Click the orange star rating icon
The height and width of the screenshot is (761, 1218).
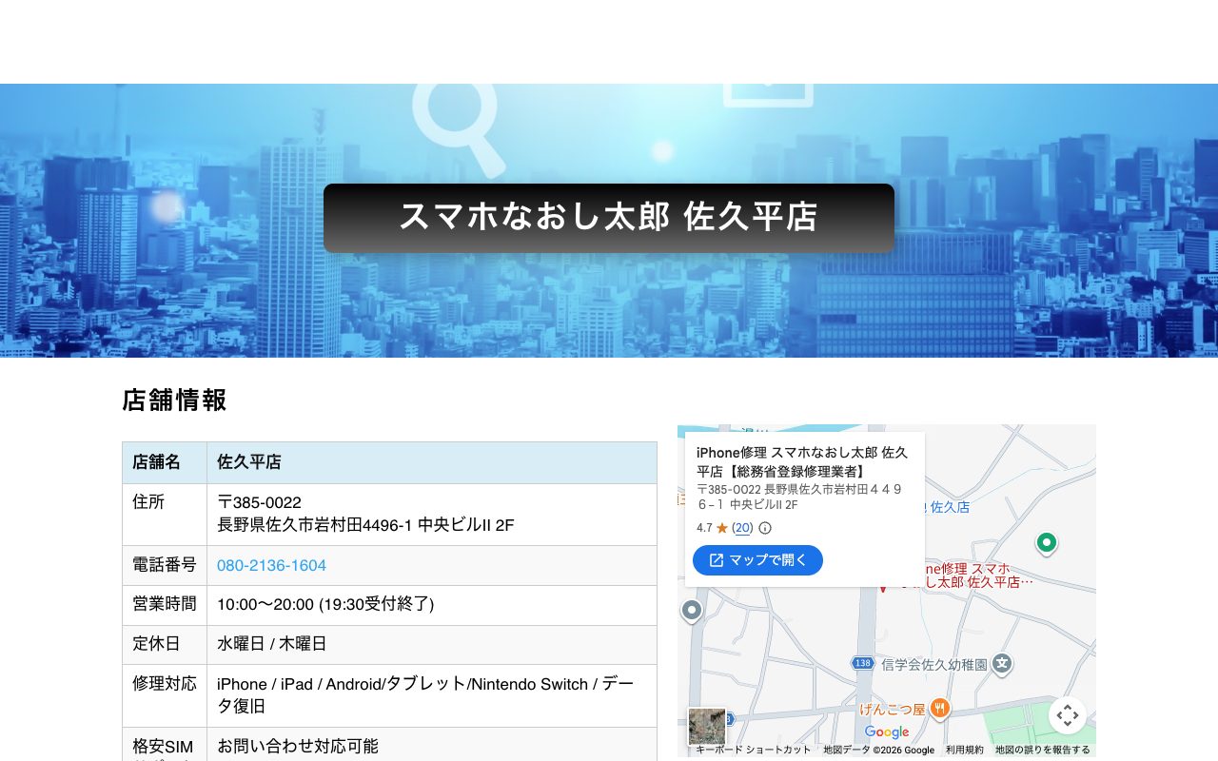pos(721,528)
